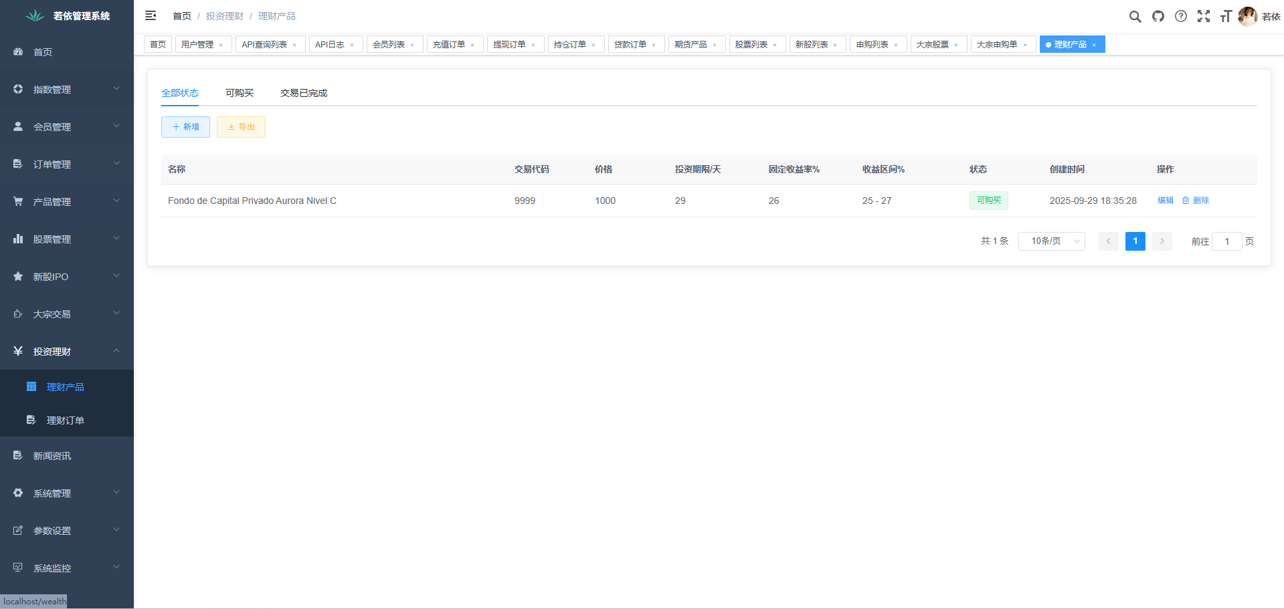1284x609 pixels.
Task: Click the 导出 export button
Action: tap(241, 127)
